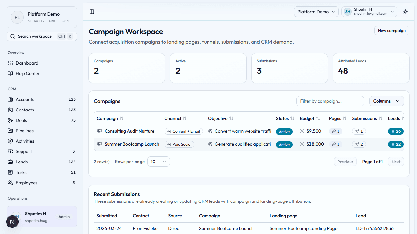Image resolution: width=417 pixels, height=234 pixels.
Task: Open the Rows per page dropdown
Action: pyautogui.click(x=158, y=162)
